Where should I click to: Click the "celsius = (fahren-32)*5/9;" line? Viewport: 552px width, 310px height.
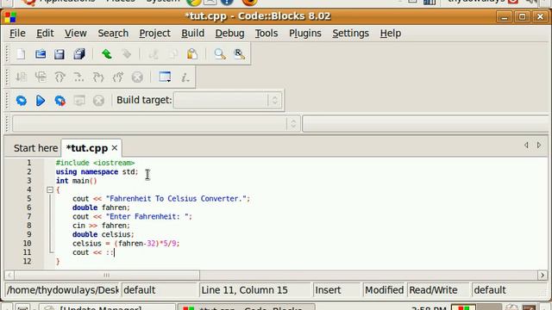coord(126,243)
